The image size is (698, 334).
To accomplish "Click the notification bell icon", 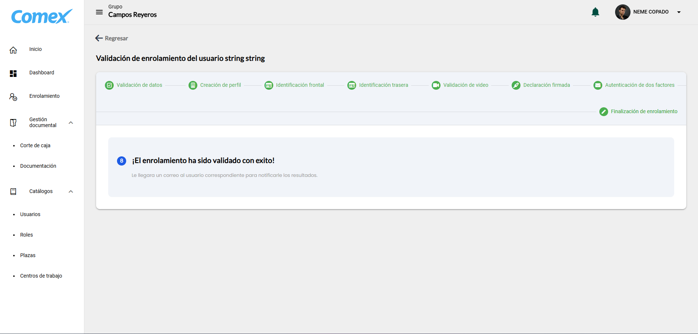I will [x=595, y=12].
